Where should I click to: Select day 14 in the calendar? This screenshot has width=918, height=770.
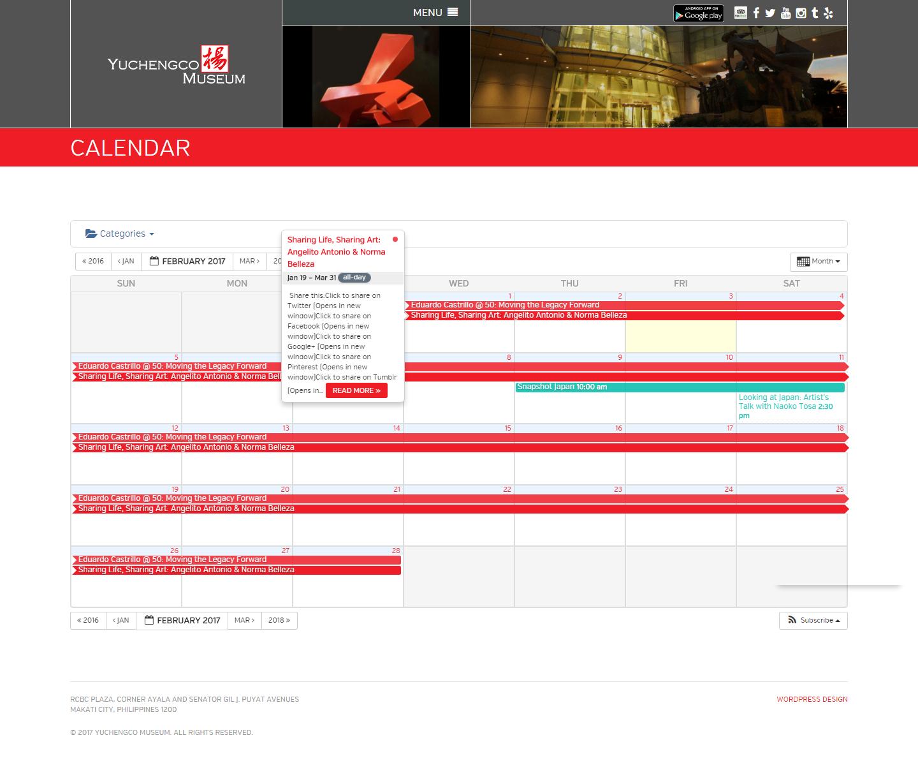pos(397,428)
